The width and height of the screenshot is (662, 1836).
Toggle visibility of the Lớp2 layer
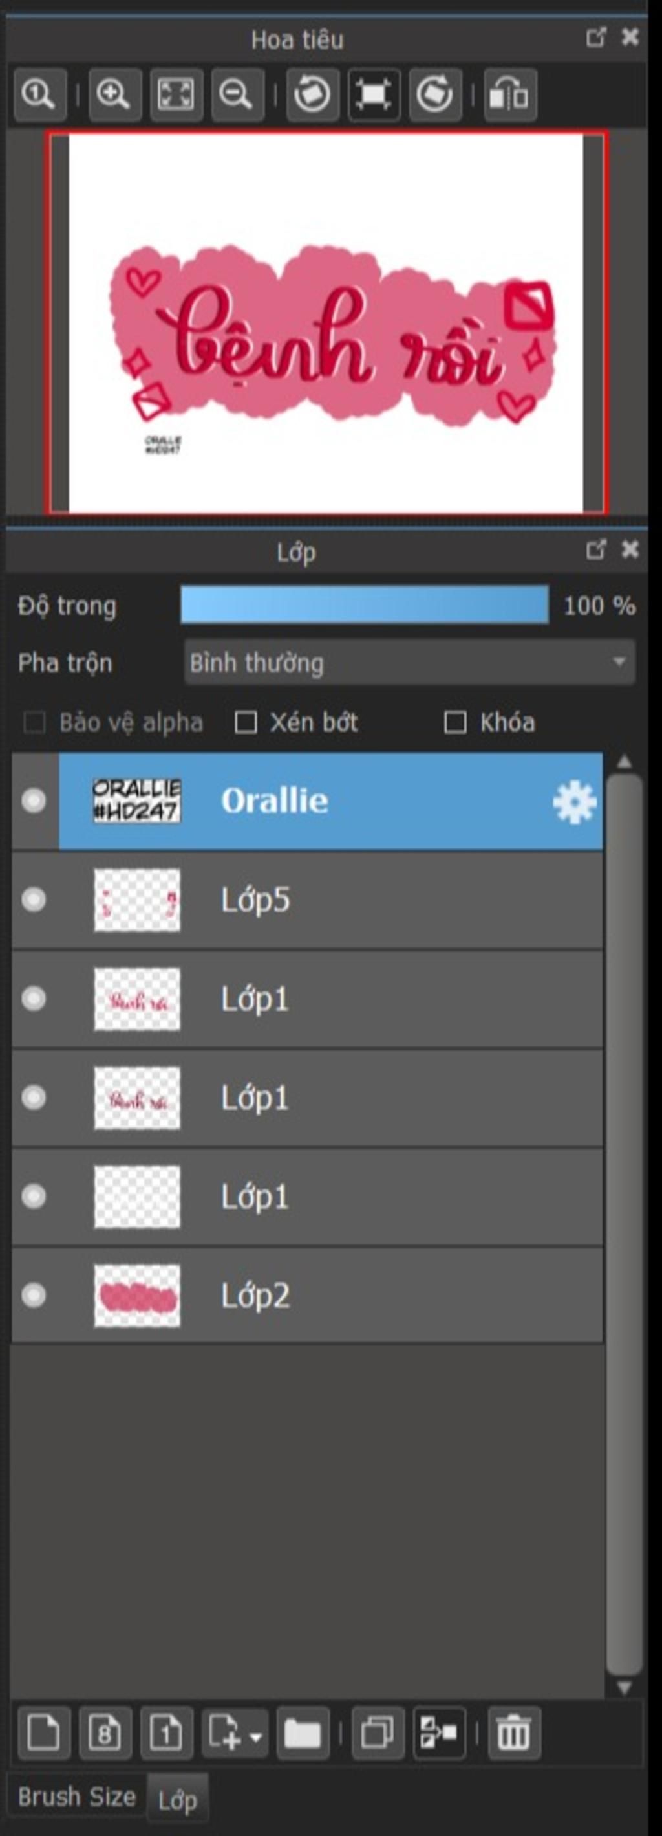point(34,1295)
